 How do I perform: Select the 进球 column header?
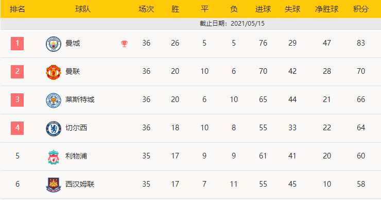(263, 9)
